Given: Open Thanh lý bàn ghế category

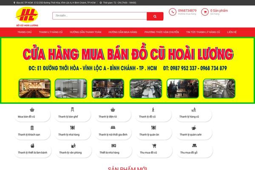Looking at the screenshot, I should (68, 116).
